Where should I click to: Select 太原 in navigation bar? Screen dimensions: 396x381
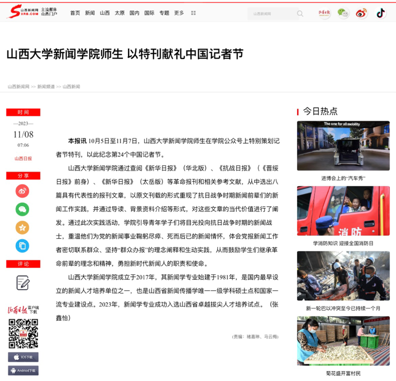(119, 13)
